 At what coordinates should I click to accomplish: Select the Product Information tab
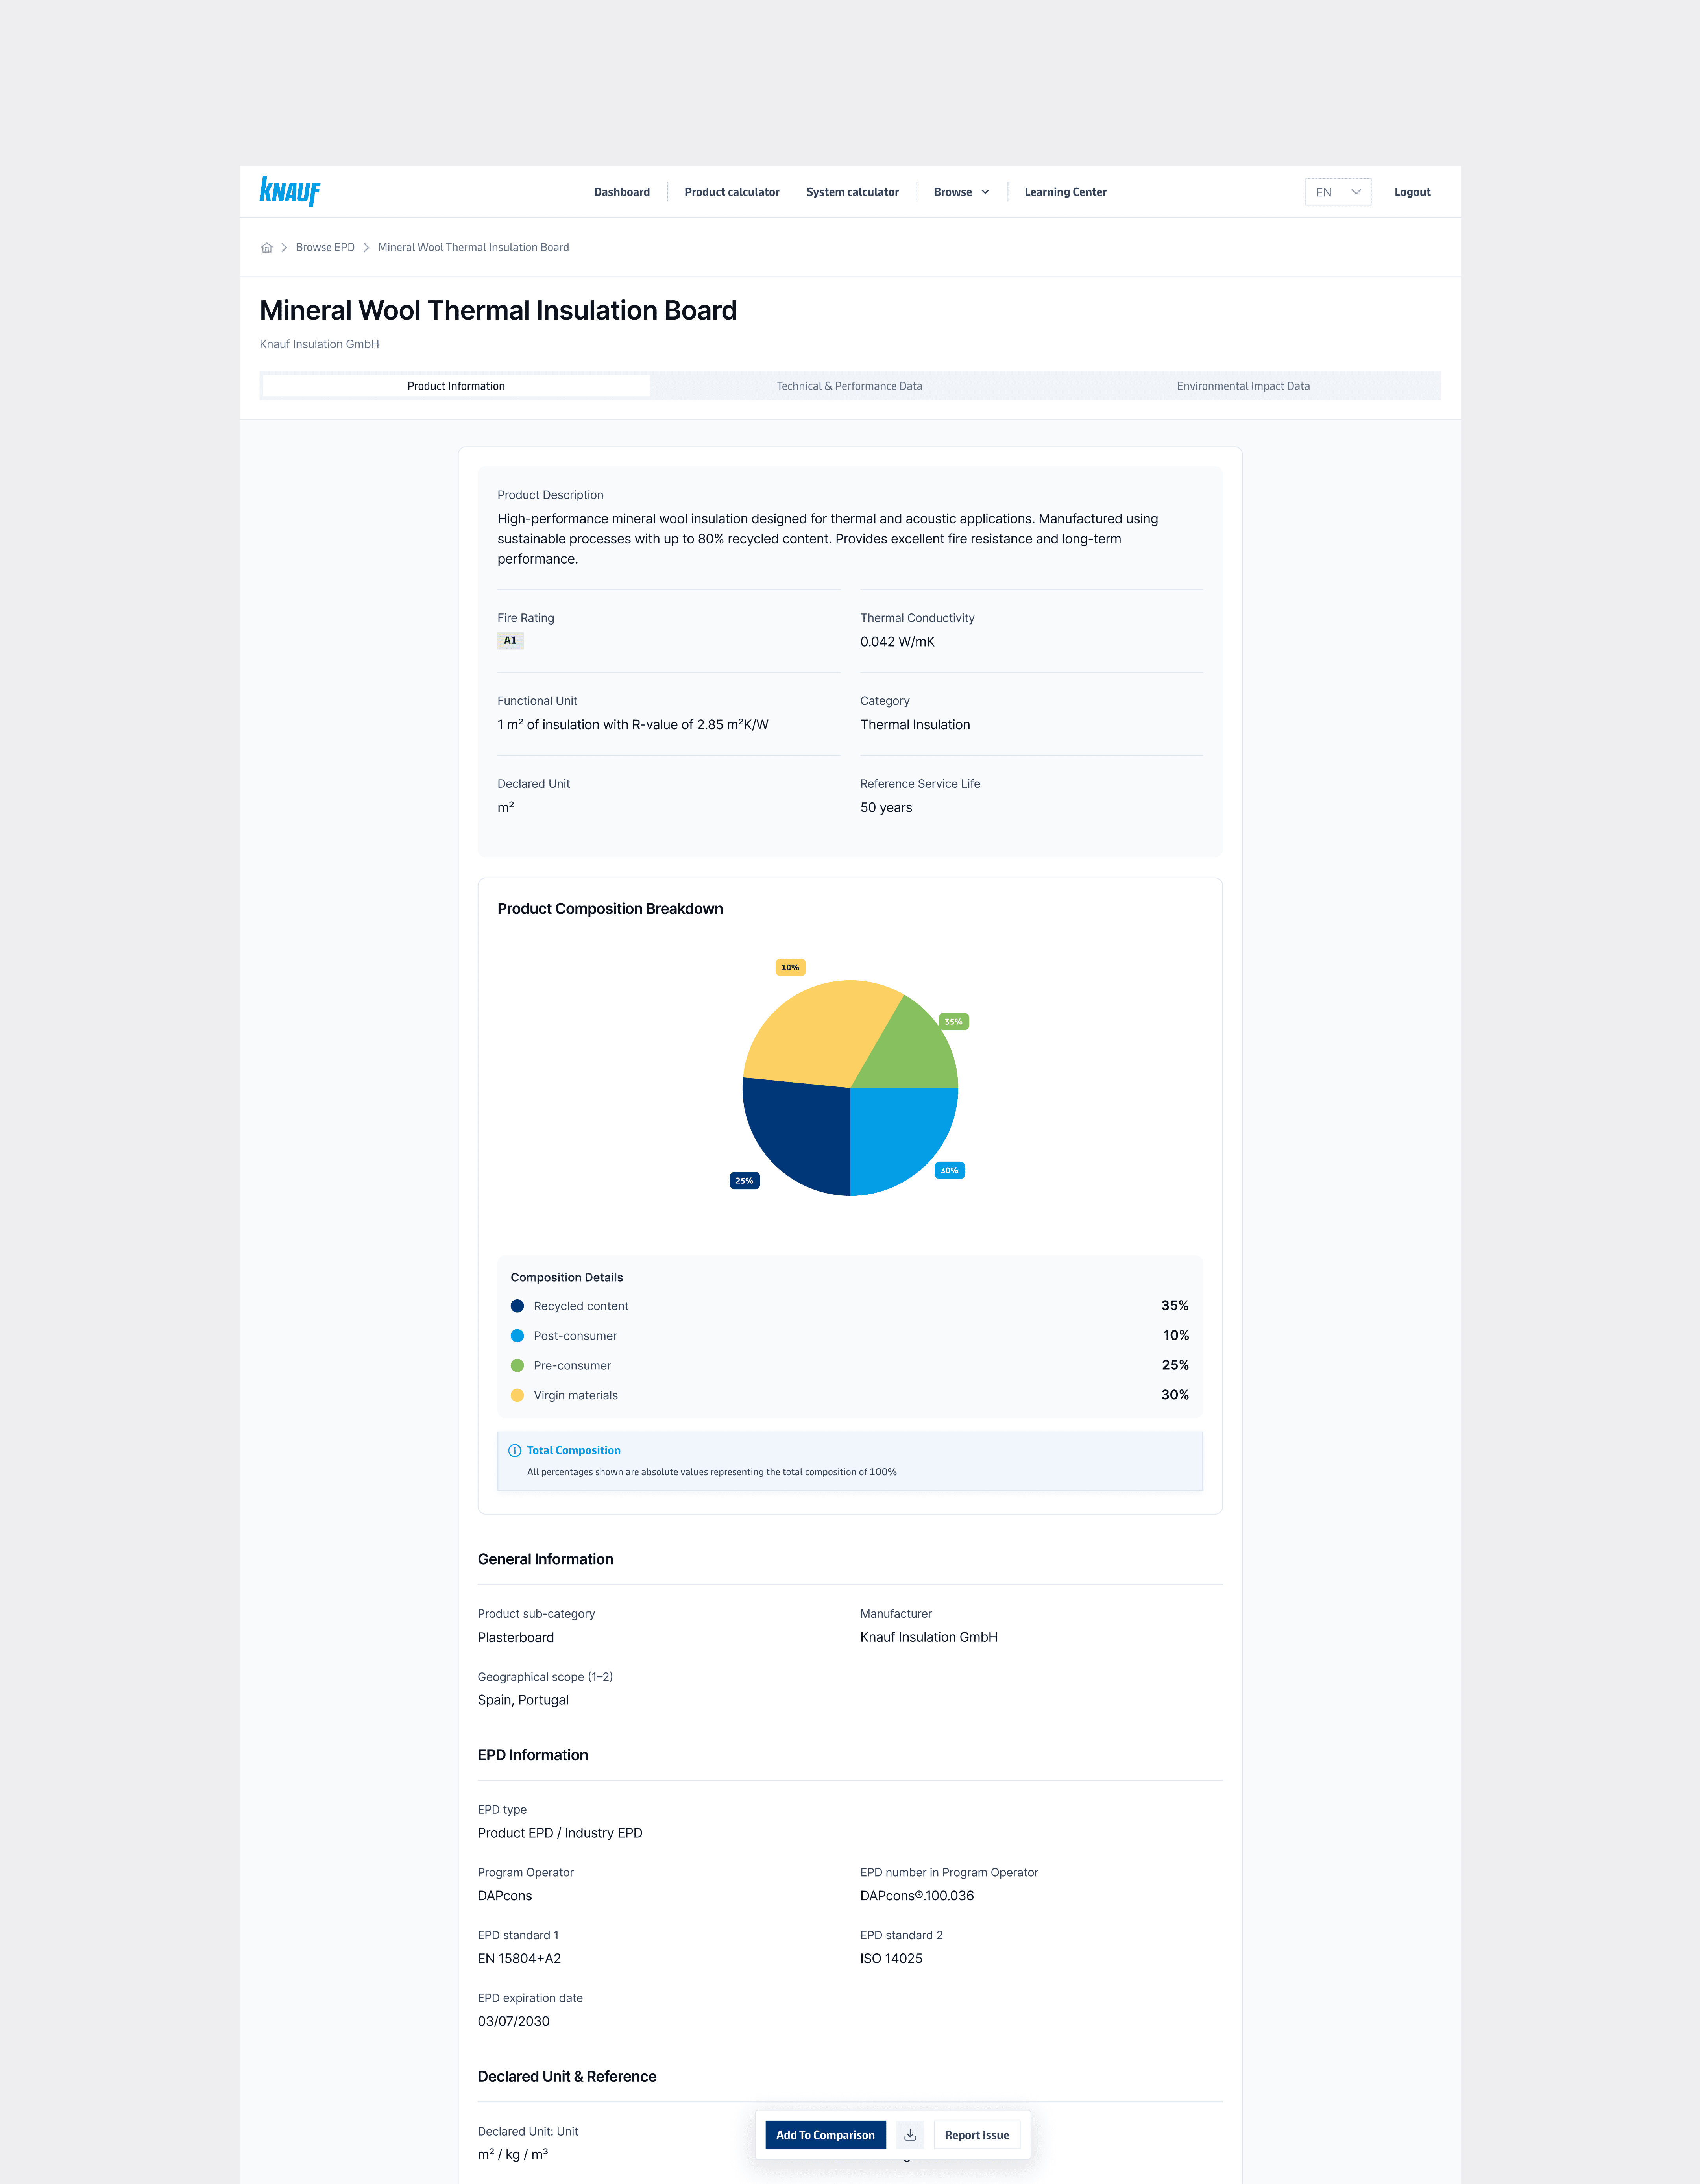tap(456, 386)
